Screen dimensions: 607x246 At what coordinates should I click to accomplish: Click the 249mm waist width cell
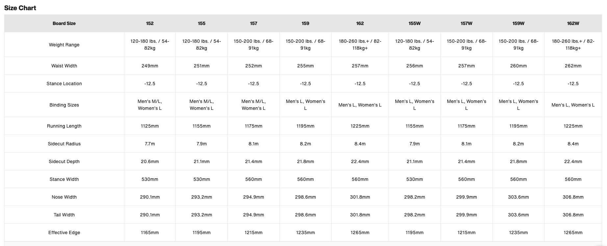[x=150, y=66]
